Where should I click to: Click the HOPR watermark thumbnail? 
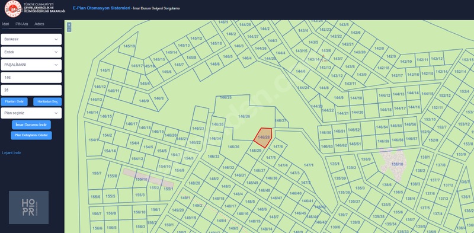pos(28,208)
